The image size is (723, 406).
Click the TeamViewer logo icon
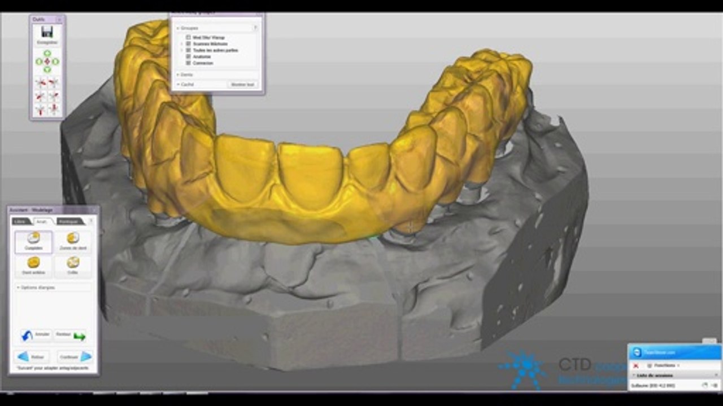(637, 352)
